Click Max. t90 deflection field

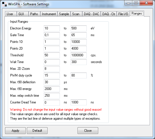[x=52, y=82]
